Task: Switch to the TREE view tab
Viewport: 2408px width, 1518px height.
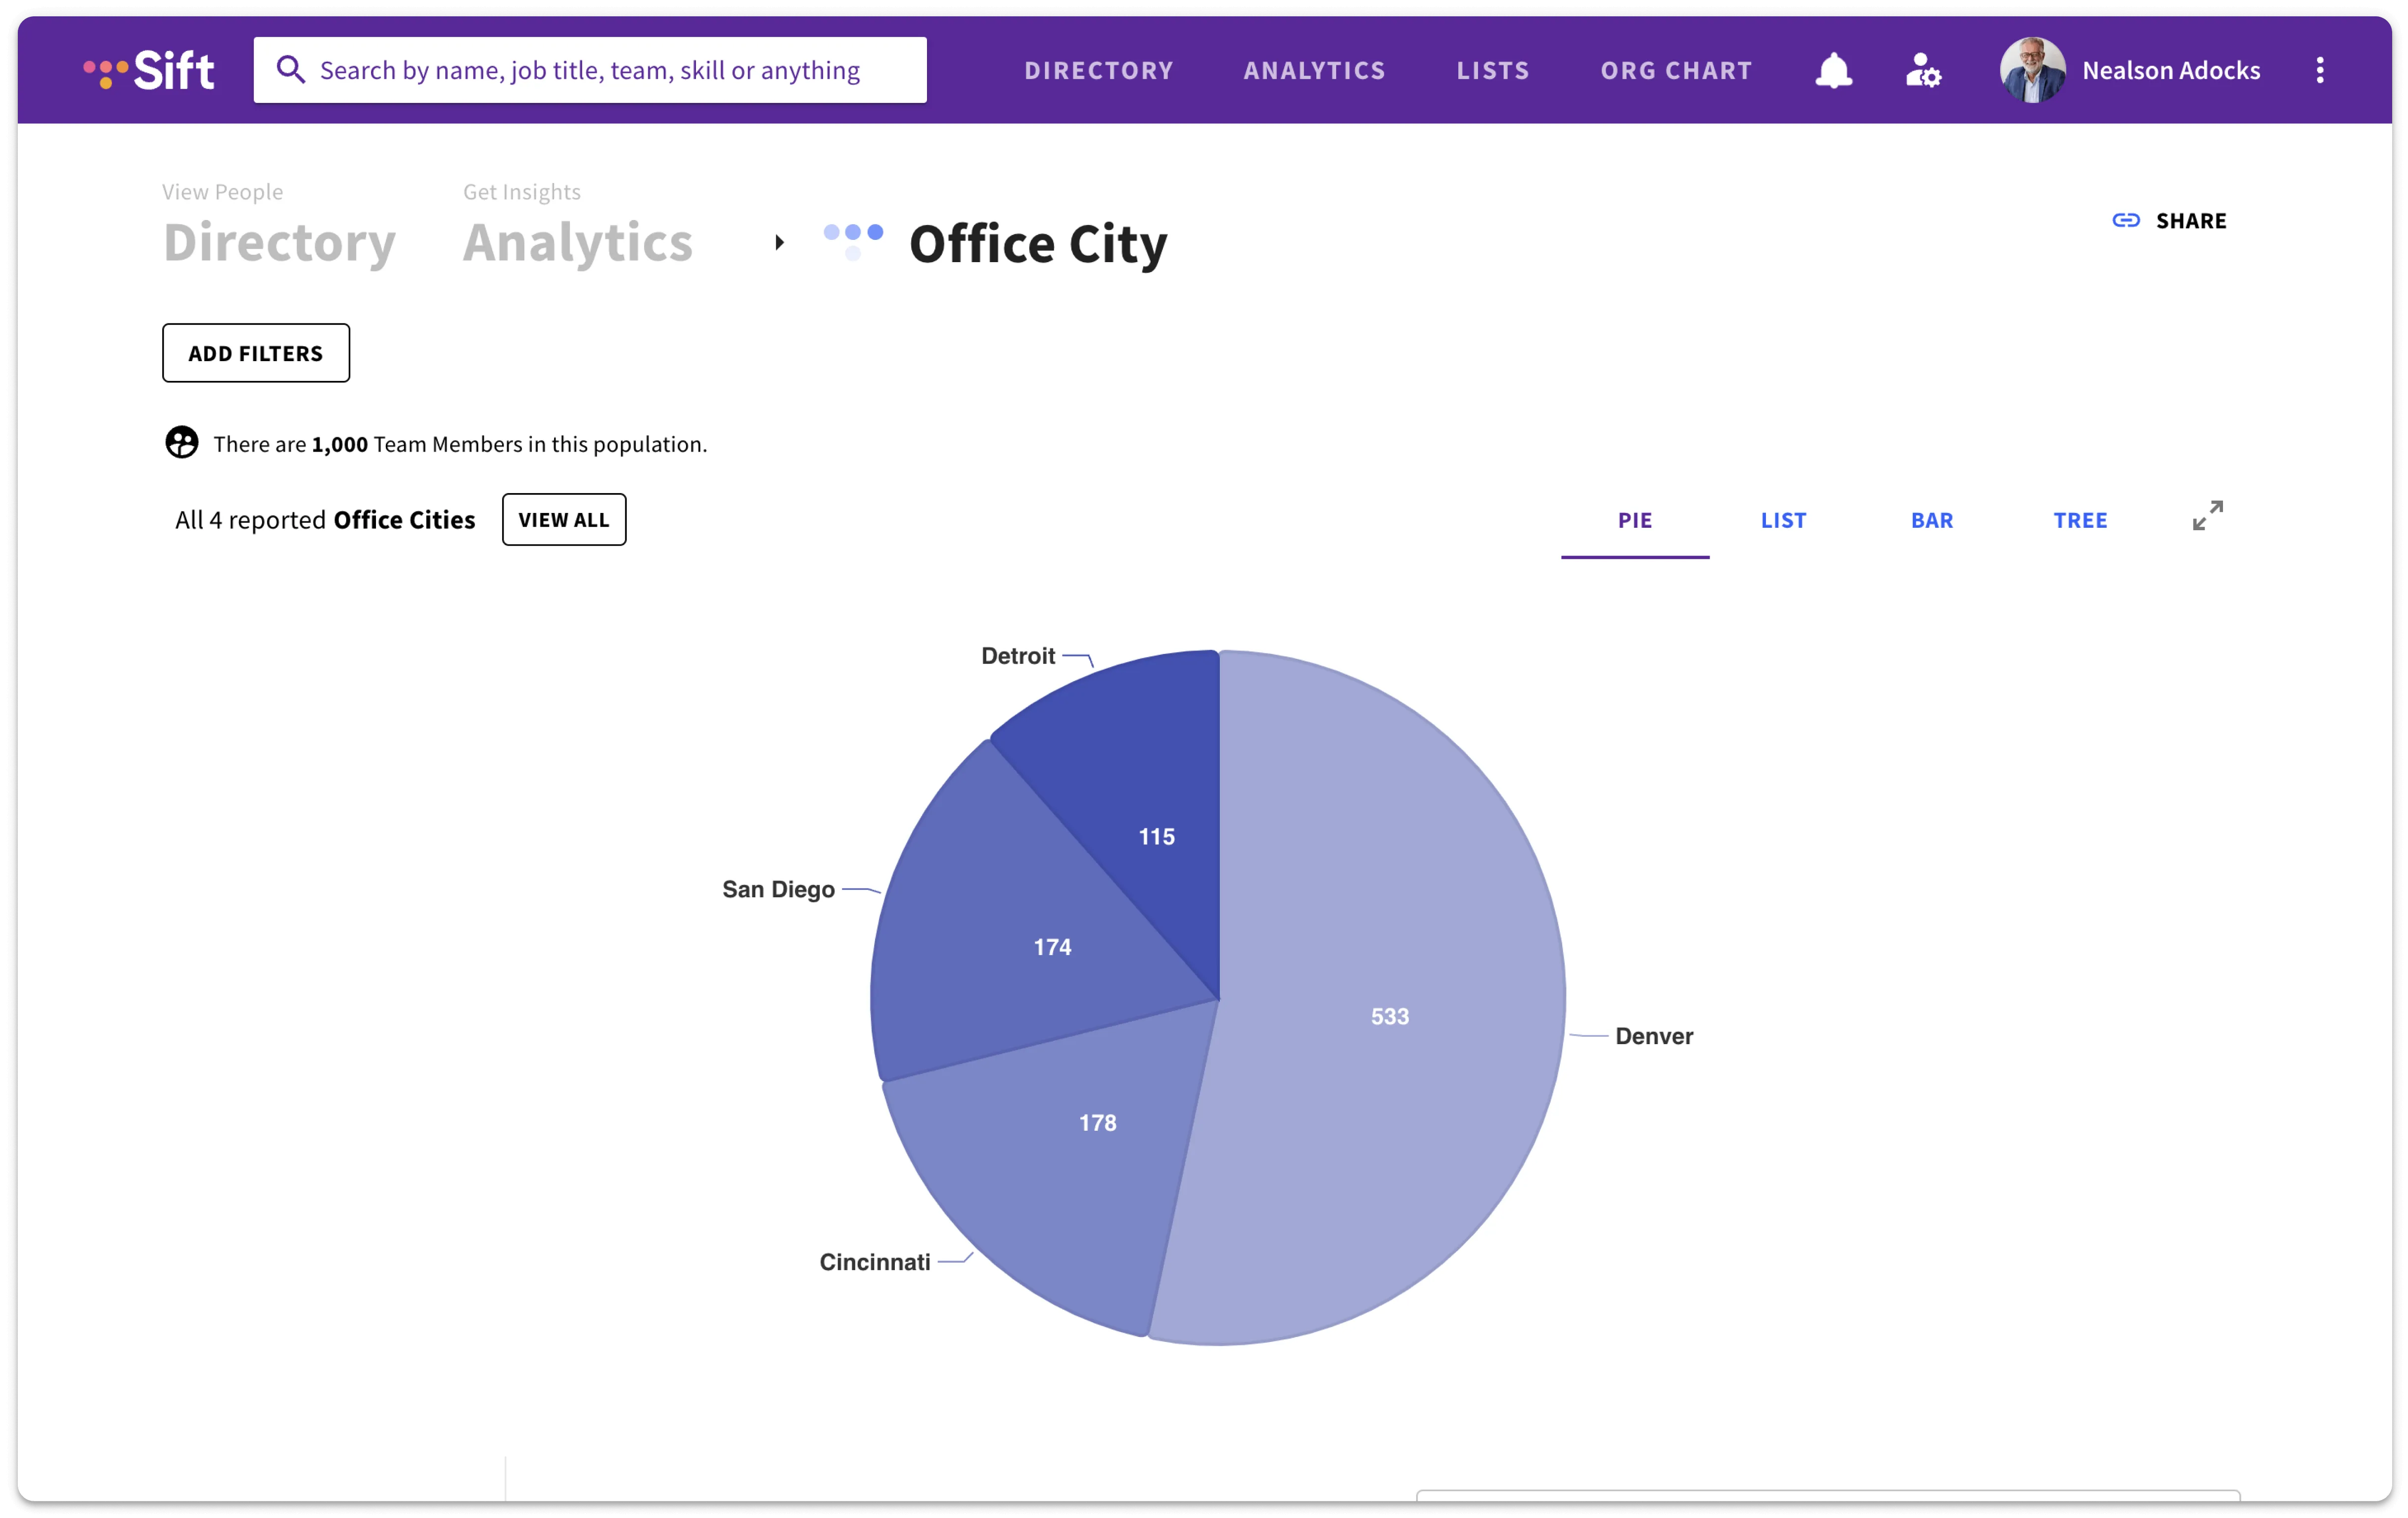Action: (x=2080, y=520)
